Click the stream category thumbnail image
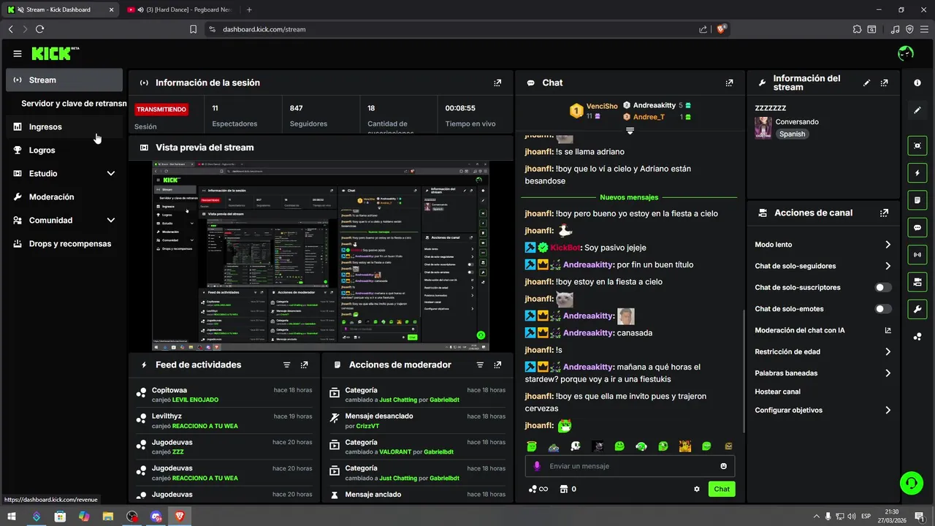The height and width of the screenshot is (526, 935). point(763,128)
